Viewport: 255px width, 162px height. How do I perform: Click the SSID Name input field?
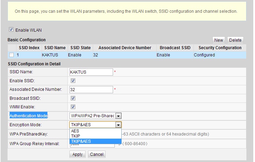91,72
